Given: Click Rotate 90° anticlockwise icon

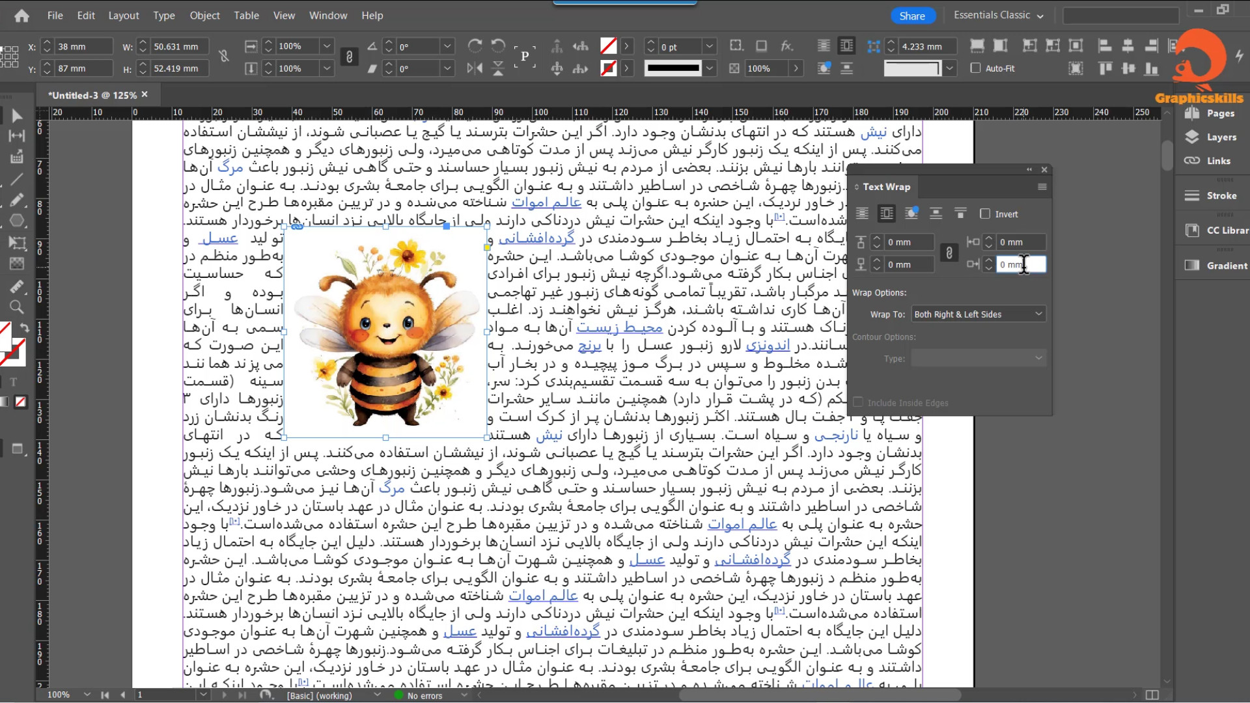Looking at the screenshot, I should click(x=499, y=46).
